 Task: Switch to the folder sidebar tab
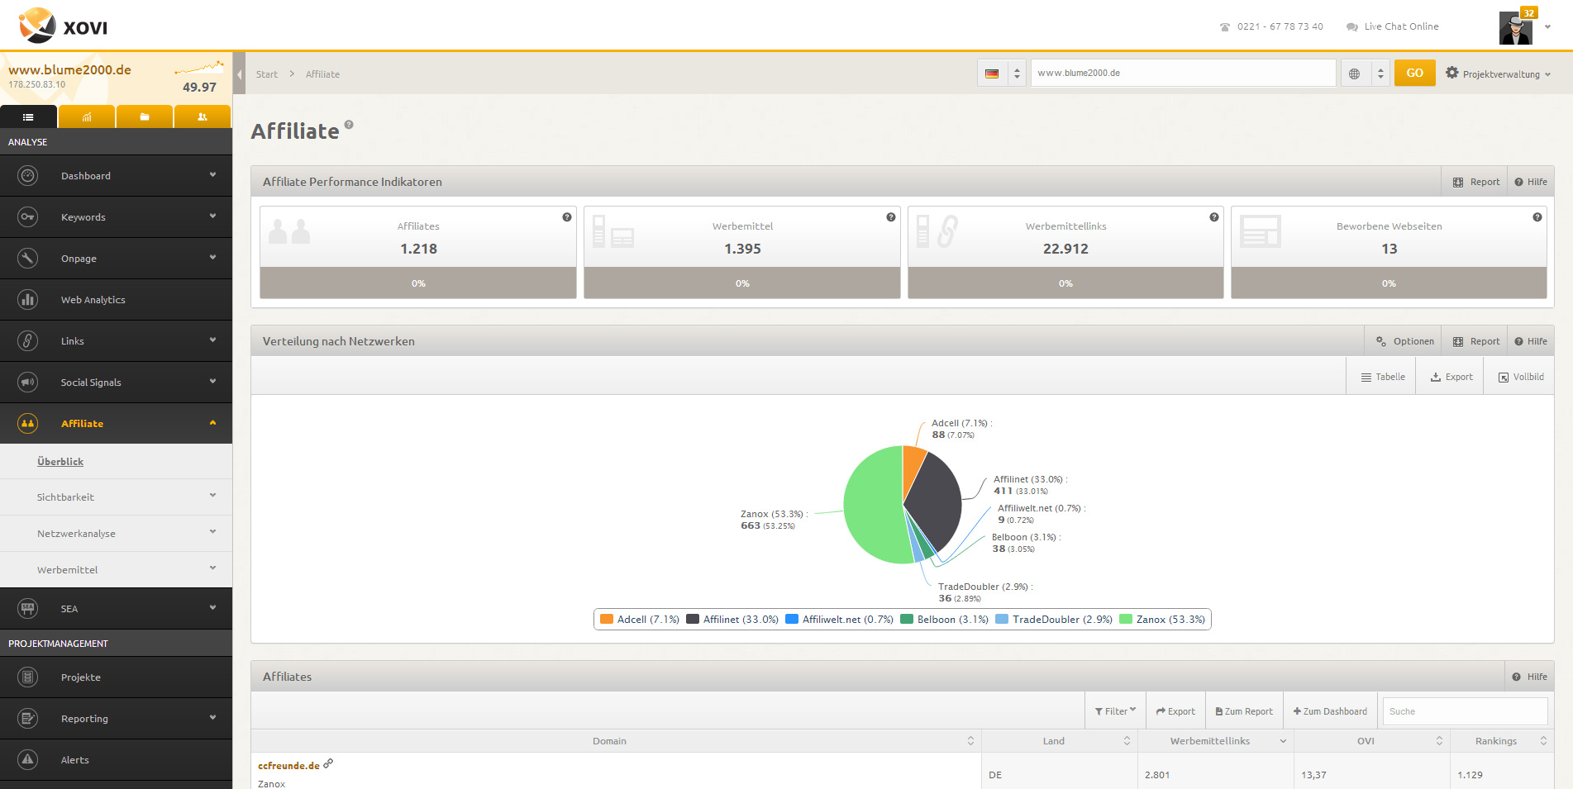click(145, 116)
